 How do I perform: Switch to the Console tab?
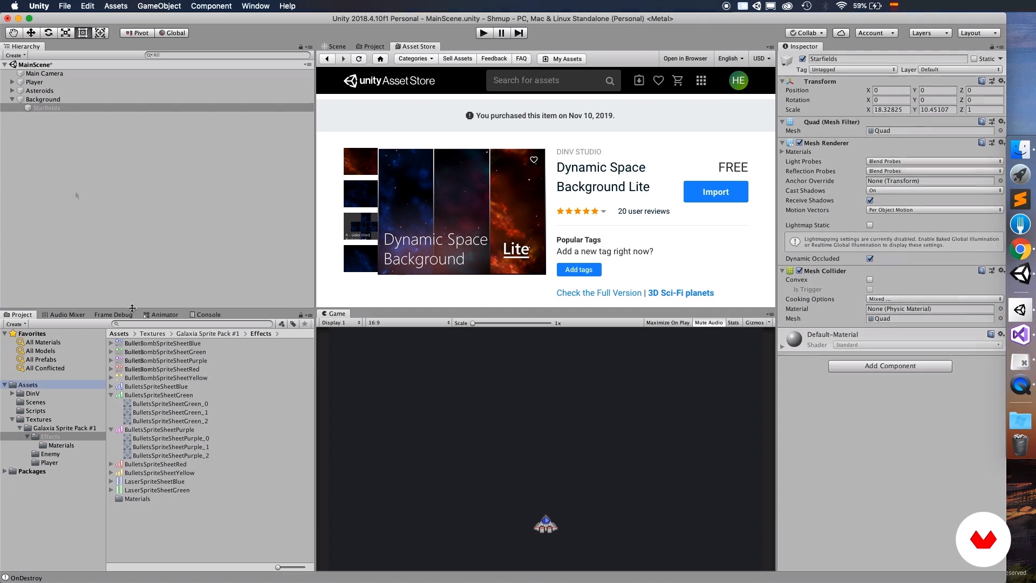pos(205,315)
